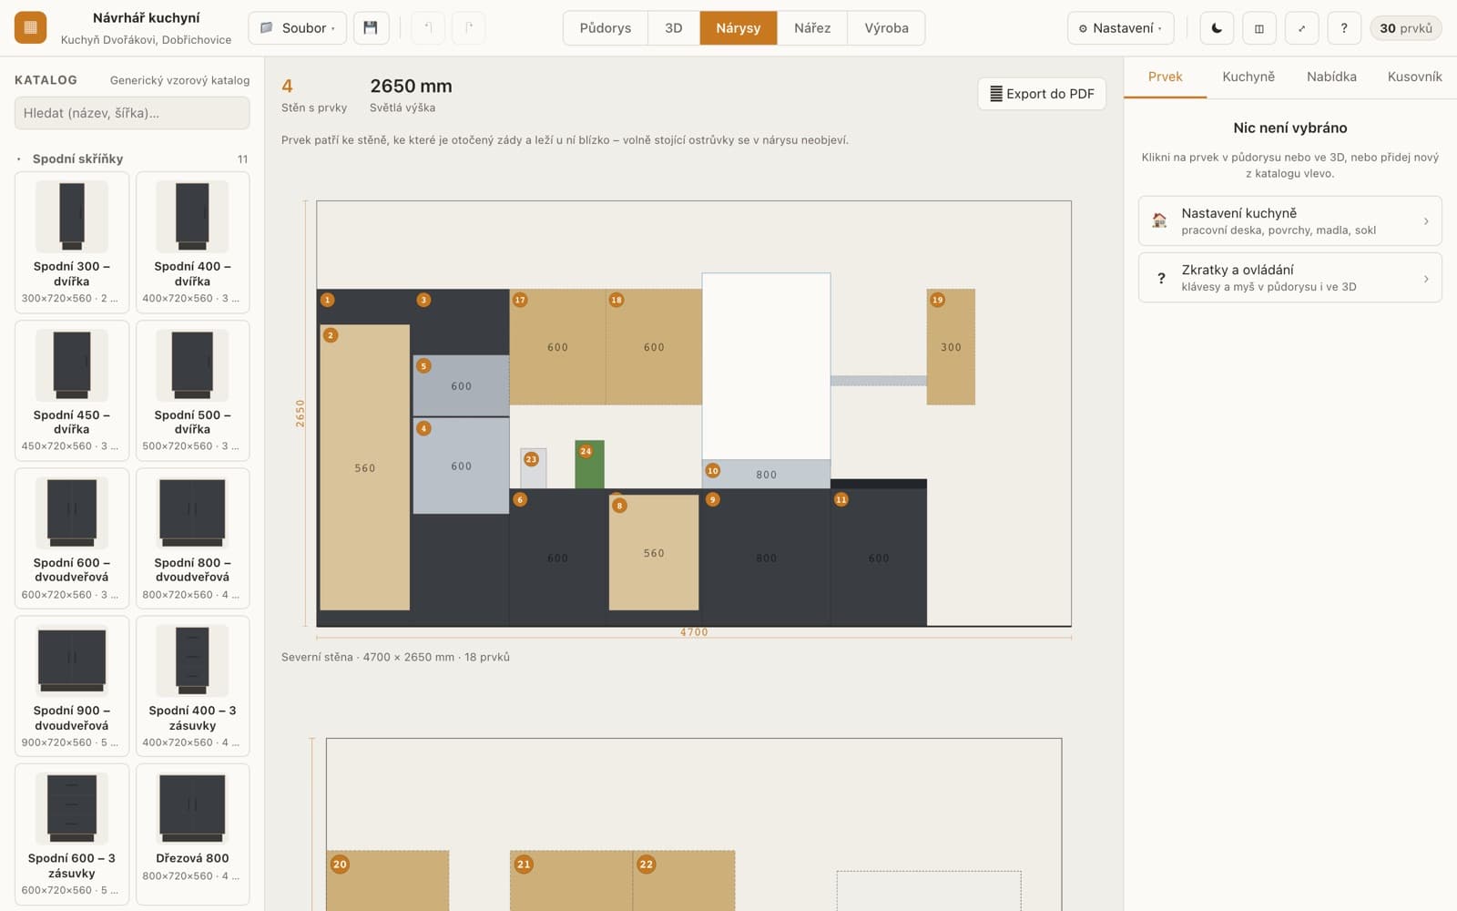Click element marker 8 on 560 appliance

pos(619,506)
